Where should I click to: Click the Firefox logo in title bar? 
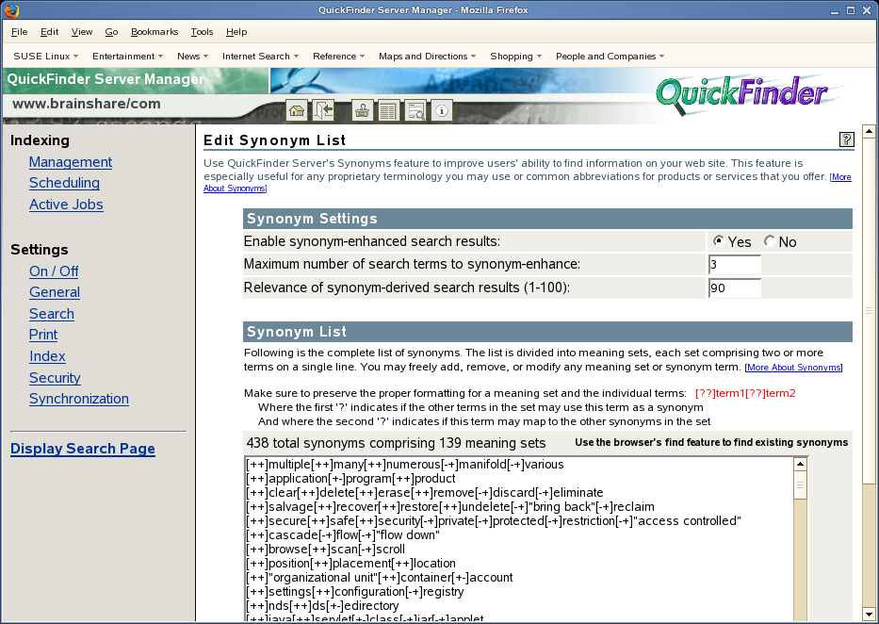[x=10, y=10]
